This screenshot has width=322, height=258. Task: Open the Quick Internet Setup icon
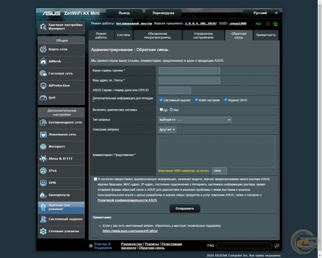pos(43,27)
